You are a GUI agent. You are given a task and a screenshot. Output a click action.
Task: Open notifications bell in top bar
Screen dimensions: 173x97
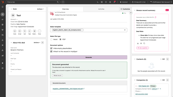tap(114, 2)
